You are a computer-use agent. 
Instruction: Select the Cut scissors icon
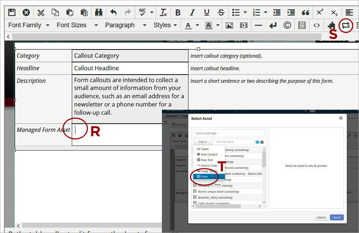tap(41, 12)
